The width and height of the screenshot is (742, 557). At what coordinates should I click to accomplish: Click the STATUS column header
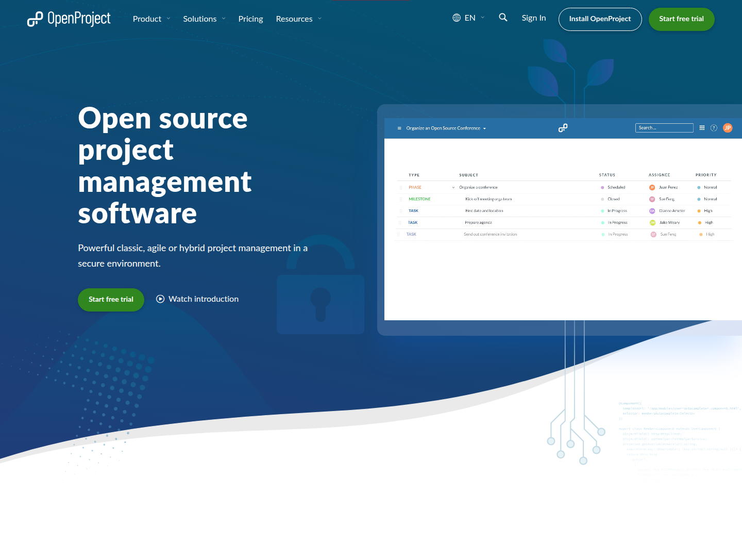click(607, 175)
